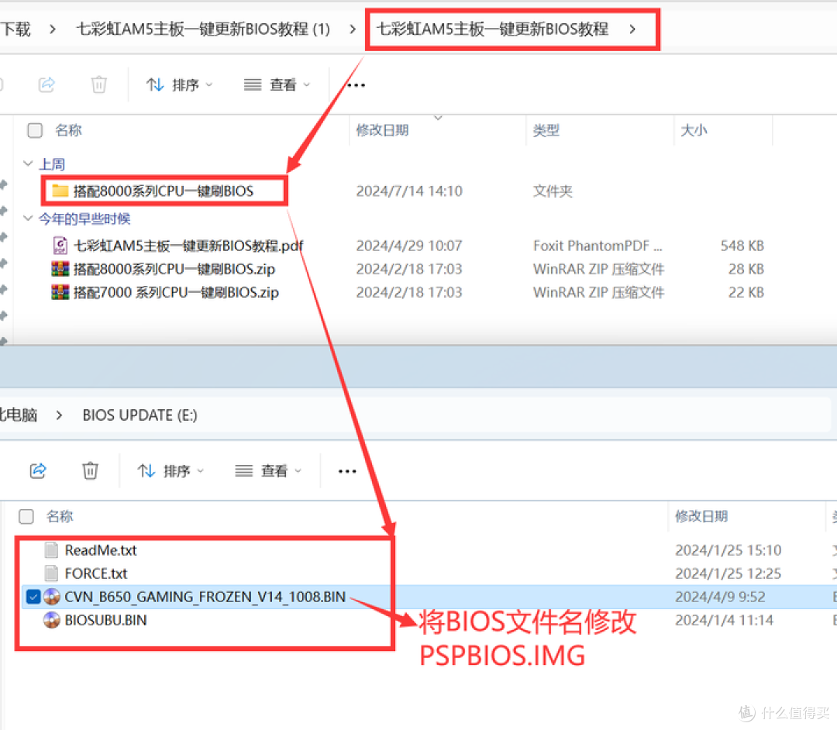
Task: Uncheck checkbox of CVN_B650_GAMING_FROZEN_V14_1008.BIN
Action: [x=33, y=596]
